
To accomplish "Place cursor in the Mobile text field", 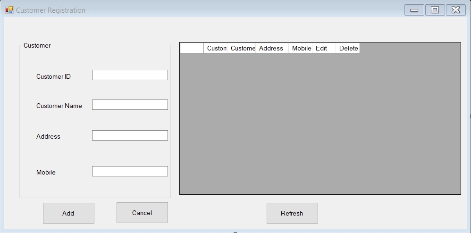I will pyautogui.click(x=130, y=171).
